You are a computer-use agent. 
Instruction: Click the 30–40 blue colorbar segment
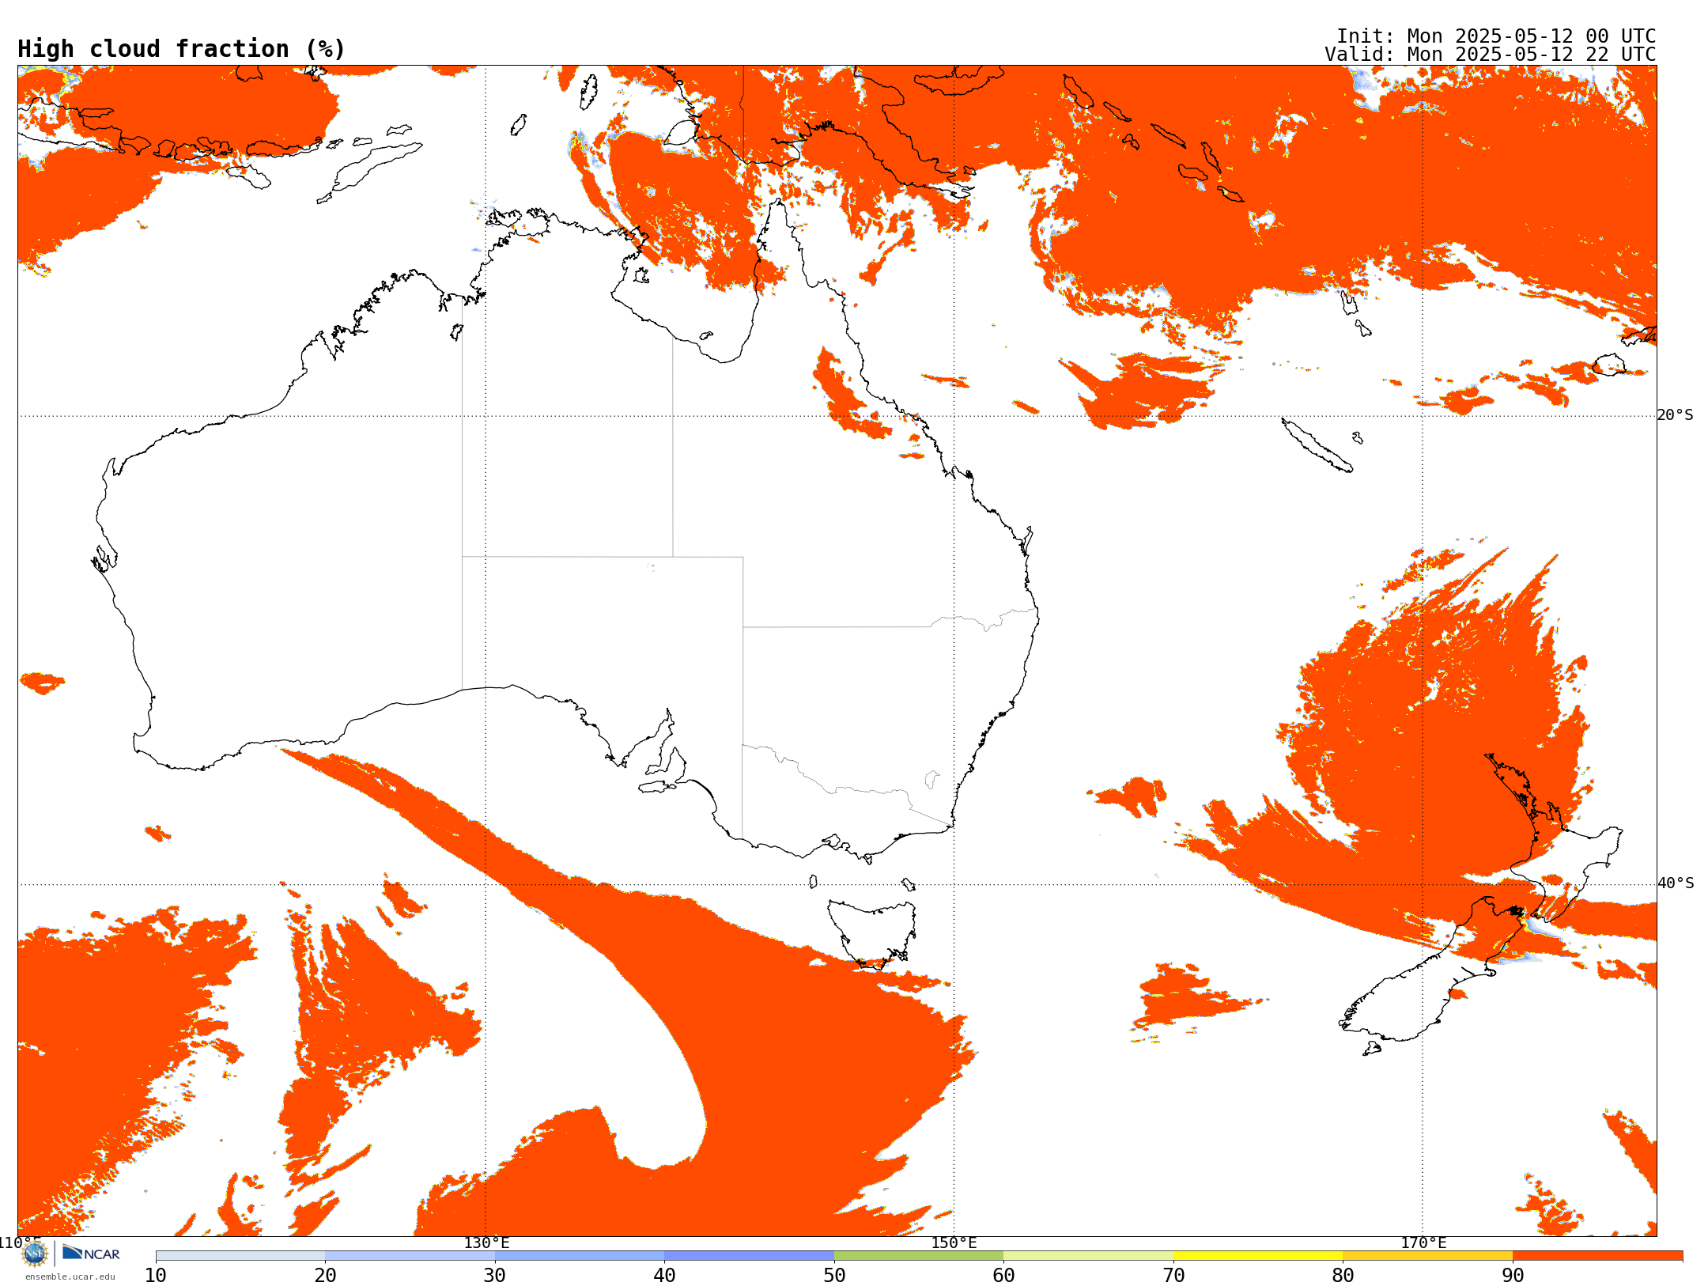click(x=580, y=1256)
